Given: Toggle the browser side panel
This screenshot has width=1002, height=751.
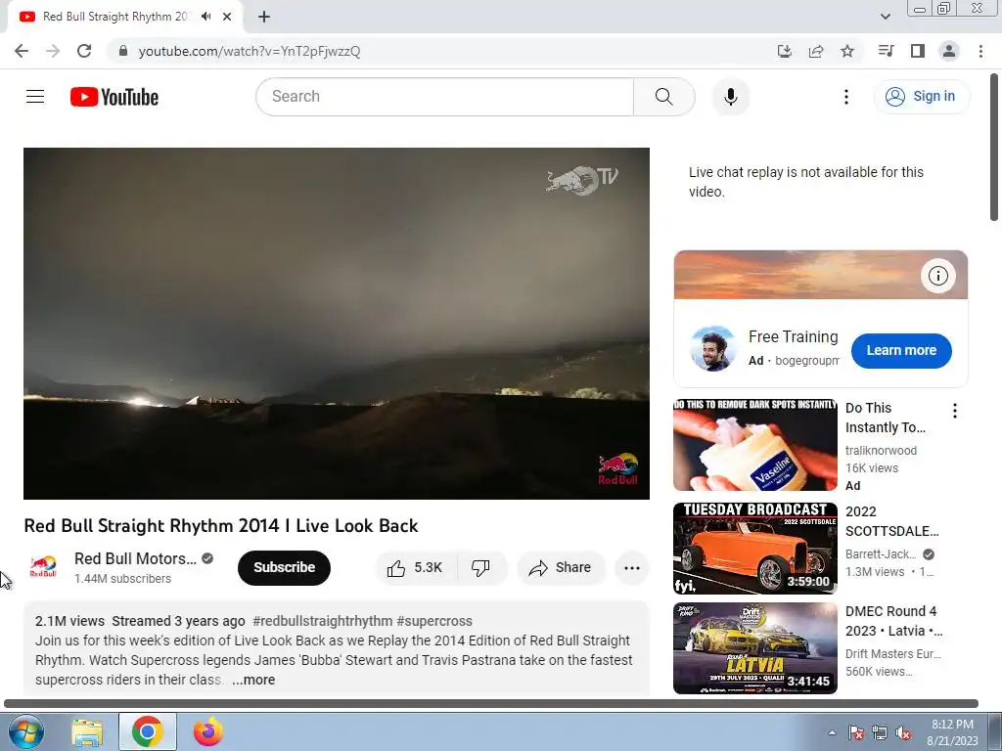Looking at the screenshot, I should click(x=918, y=51).
